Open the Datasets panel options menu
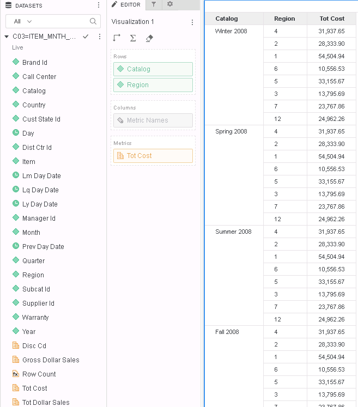This screenshot has height=407, width=358. [x=99, y=5]
